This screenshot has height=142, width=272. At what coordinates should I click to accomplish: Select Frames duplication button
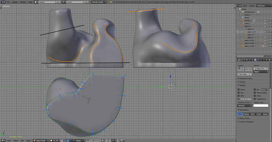[246, 114]
